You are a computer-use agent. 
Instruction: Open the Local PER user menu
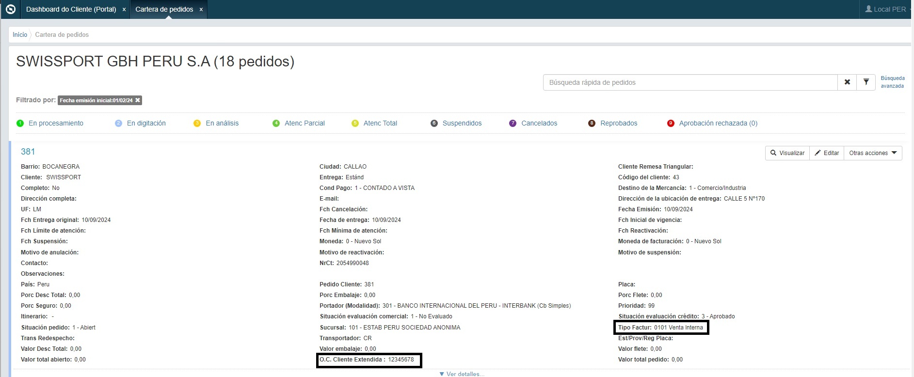(x=885, y=9)
